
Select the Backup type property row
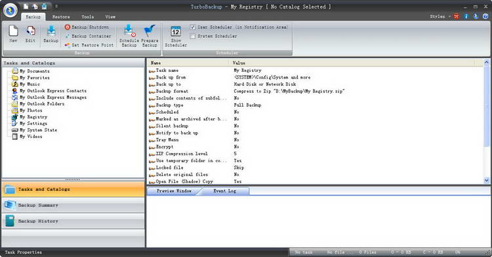(x=316, y=105)
